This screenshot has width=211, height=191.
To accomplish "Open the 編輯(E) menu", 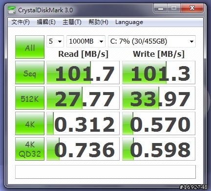I will 46,22.
